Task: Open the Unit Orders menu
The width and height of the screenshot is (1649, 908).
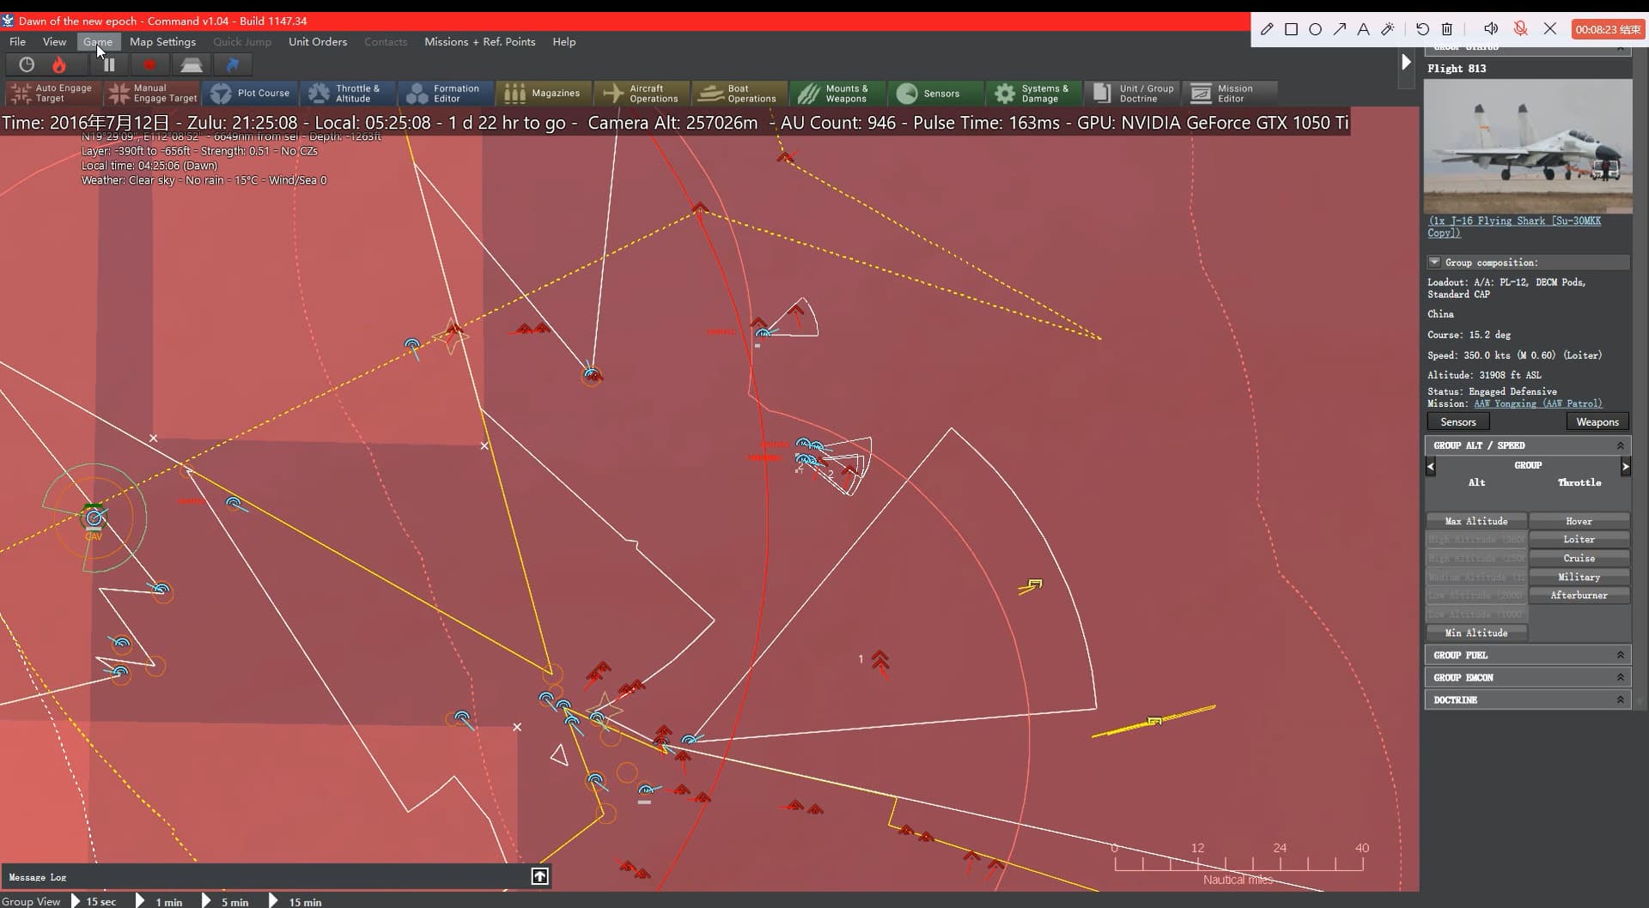Action: tap(318, 41)
